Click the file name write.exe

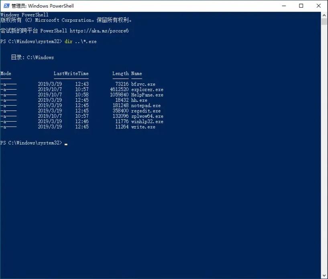pos(143,127)
